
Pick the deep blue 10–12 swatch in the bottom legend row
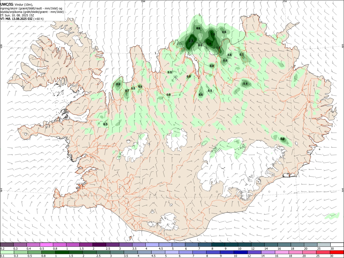click(241, 252)
